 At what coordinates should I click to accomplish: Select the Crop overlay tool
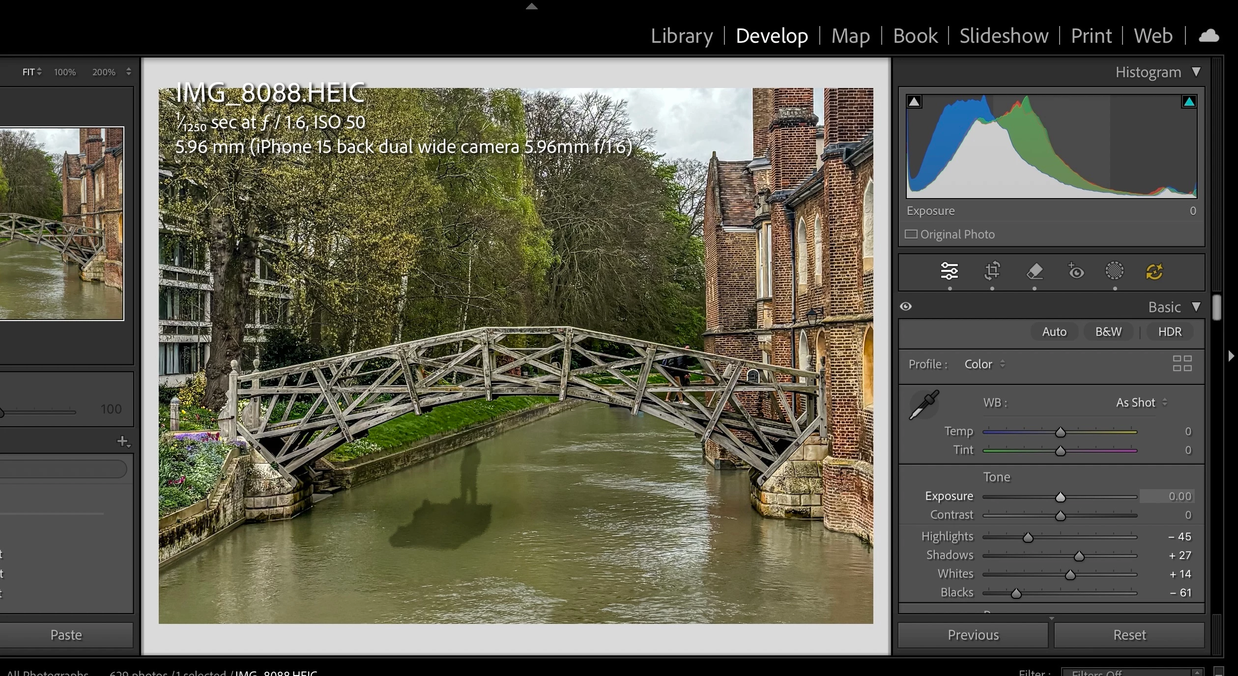pyautogui.click(x=992, y=271)
